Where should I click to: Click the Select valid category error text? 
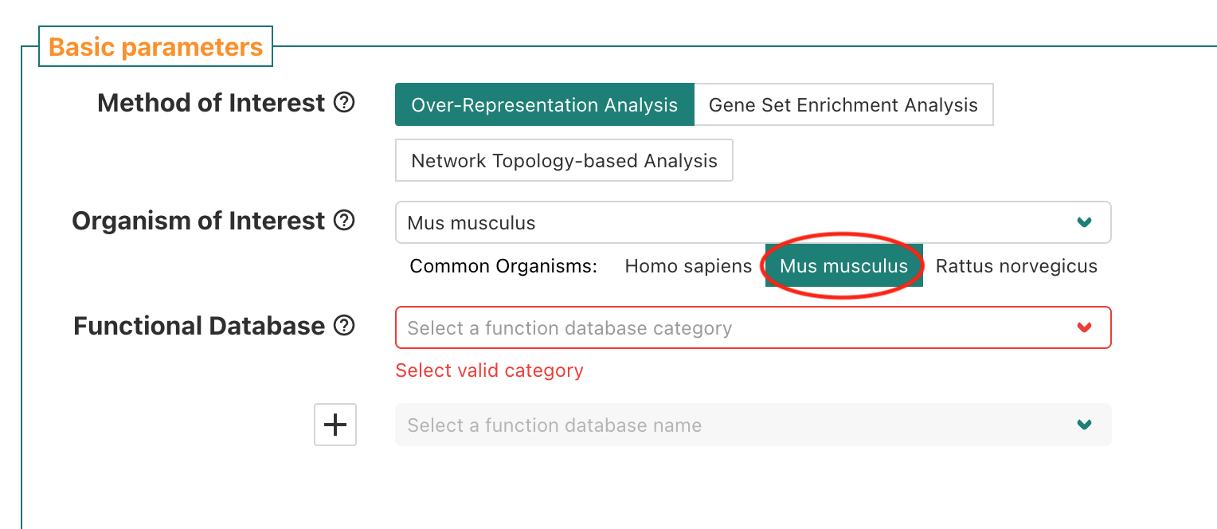[x=489, y=370]
